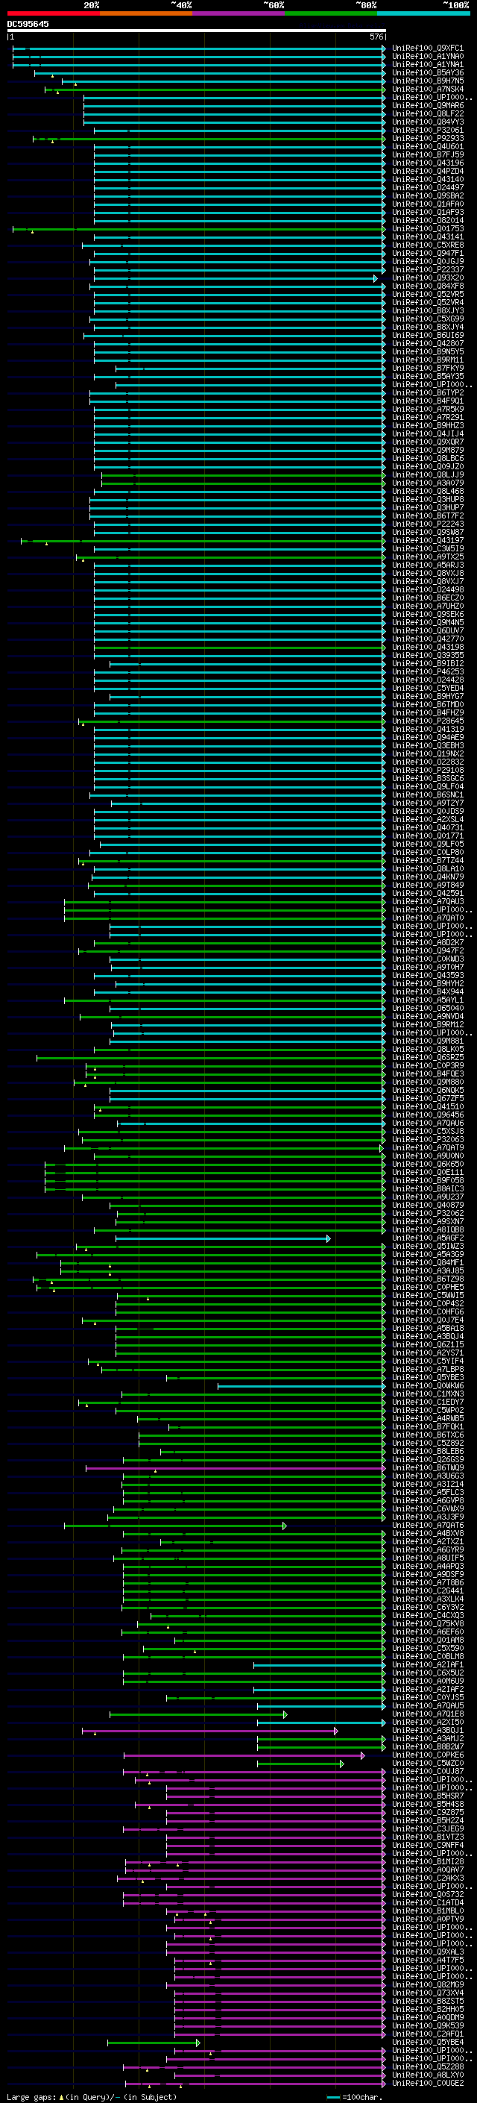Select hit UniRef100_B5HSR7
This screenshot has width=477, height=2103.
[x=428, y=1796]
